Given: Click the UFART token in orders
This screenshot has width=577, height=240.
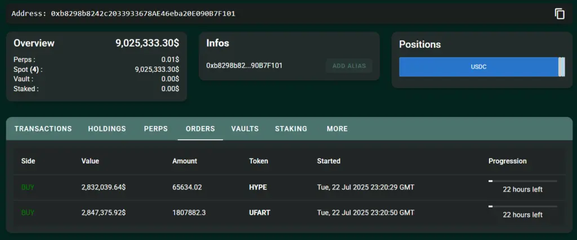Looking at the screenshot, I should coord(260,213).
